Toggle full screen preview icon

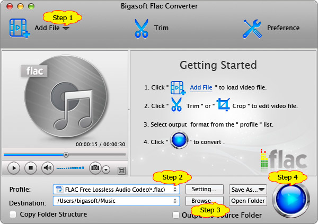[122, 171]
